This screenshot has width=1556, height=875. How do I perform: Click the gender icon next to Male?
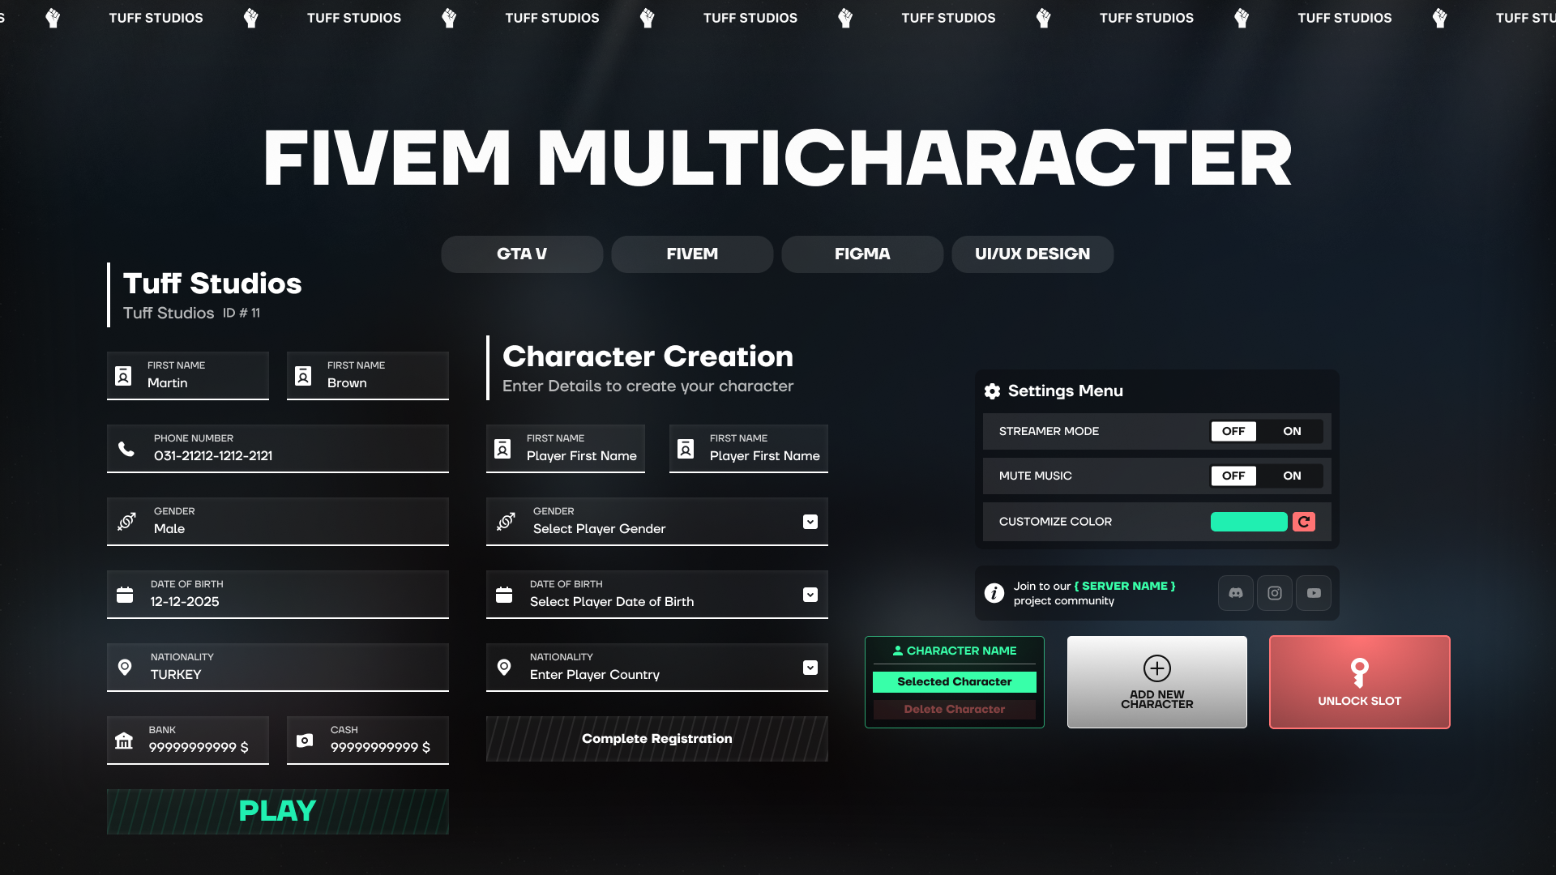(x=126, y=522)
